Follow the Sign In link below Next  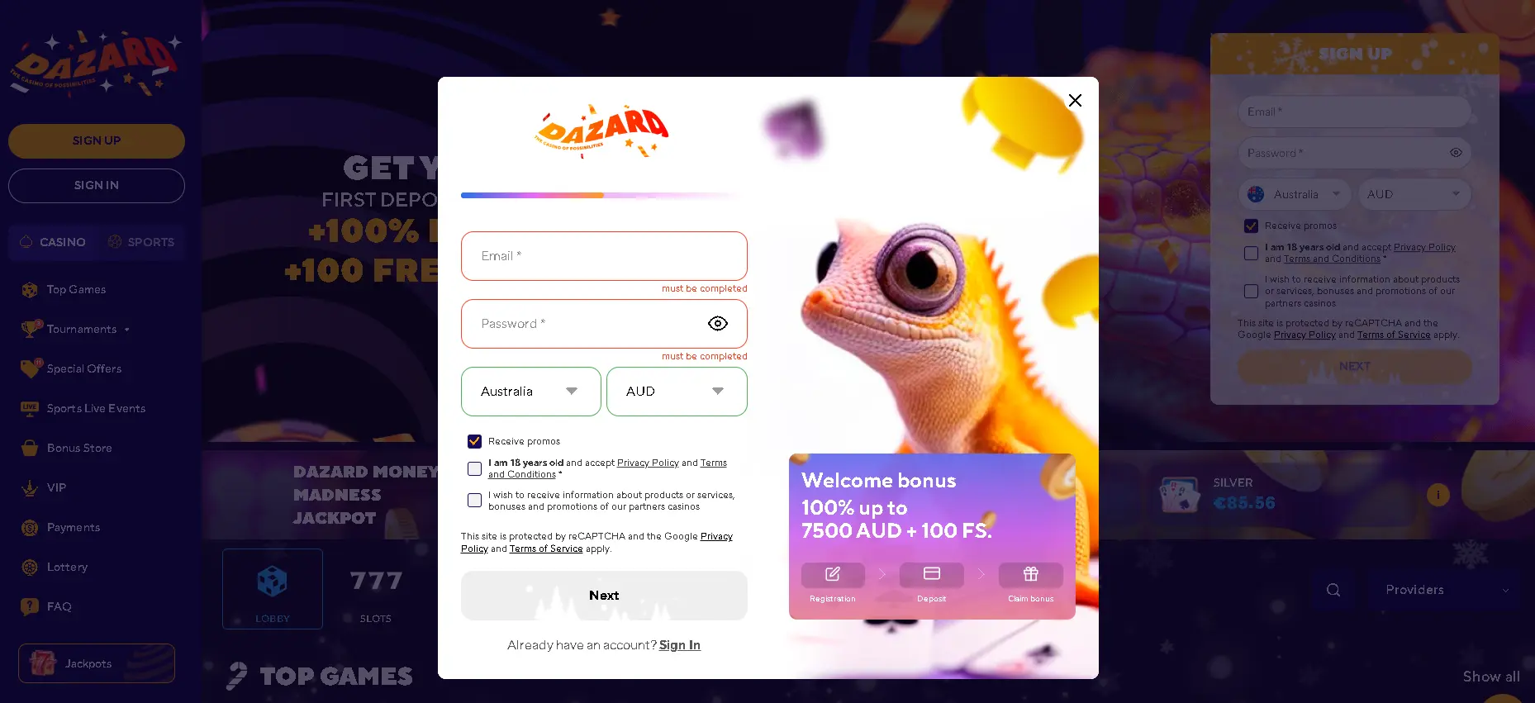(x=679, y=645)
